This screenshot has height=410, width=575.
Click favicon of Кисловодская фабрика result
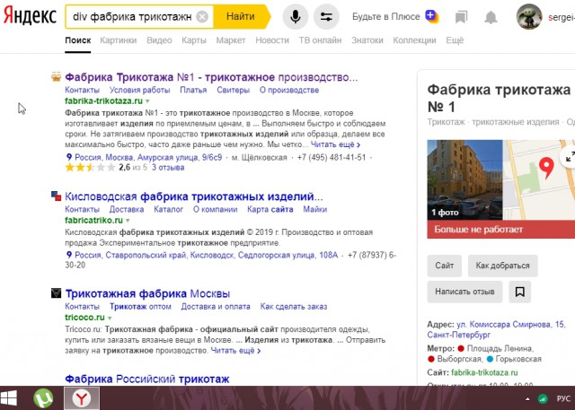56,196
